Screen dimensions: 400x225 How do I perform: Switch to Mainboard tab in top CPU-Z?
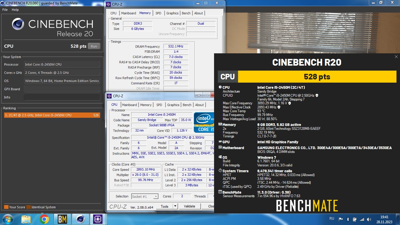[x=129, y=13]
